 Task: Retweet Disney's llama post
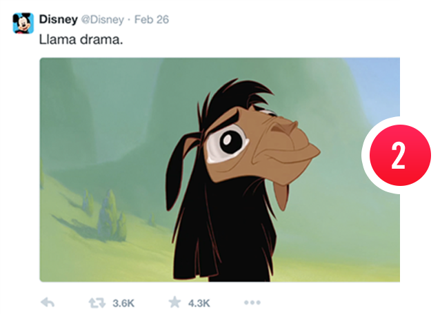click(x=97, y=303)
